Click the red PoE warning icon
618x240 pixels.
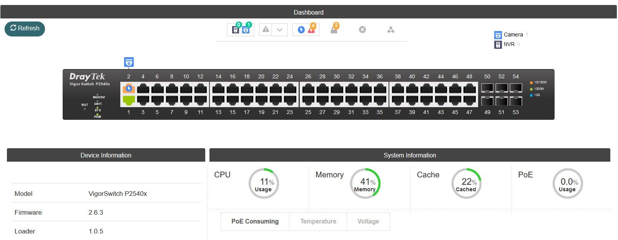tap(311, 30)
